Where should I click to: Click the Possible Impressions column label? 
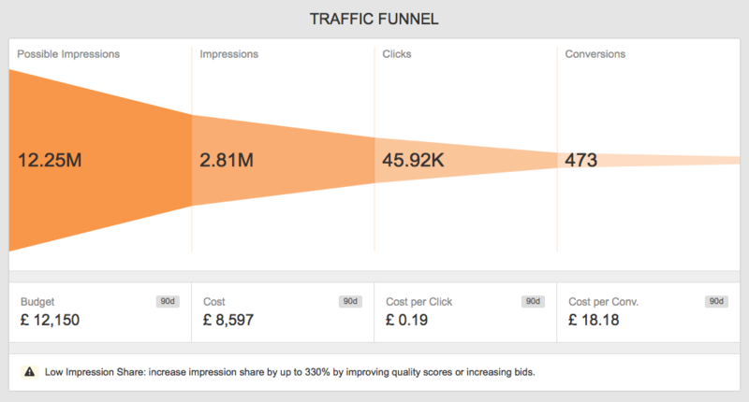68,54
